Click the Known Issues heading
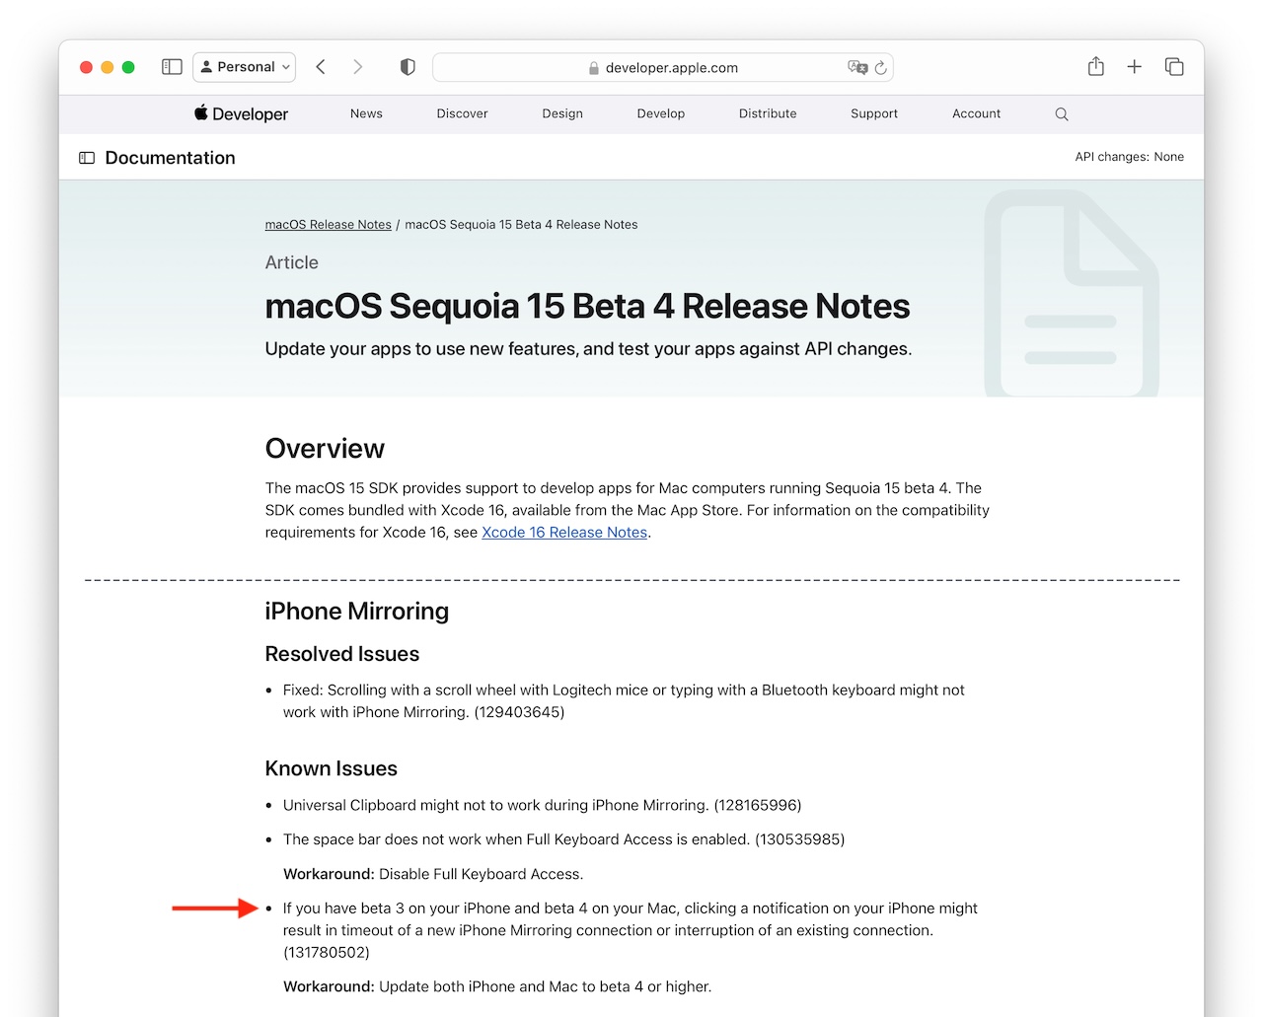1263x1017 pixels. tap(332, 768)
